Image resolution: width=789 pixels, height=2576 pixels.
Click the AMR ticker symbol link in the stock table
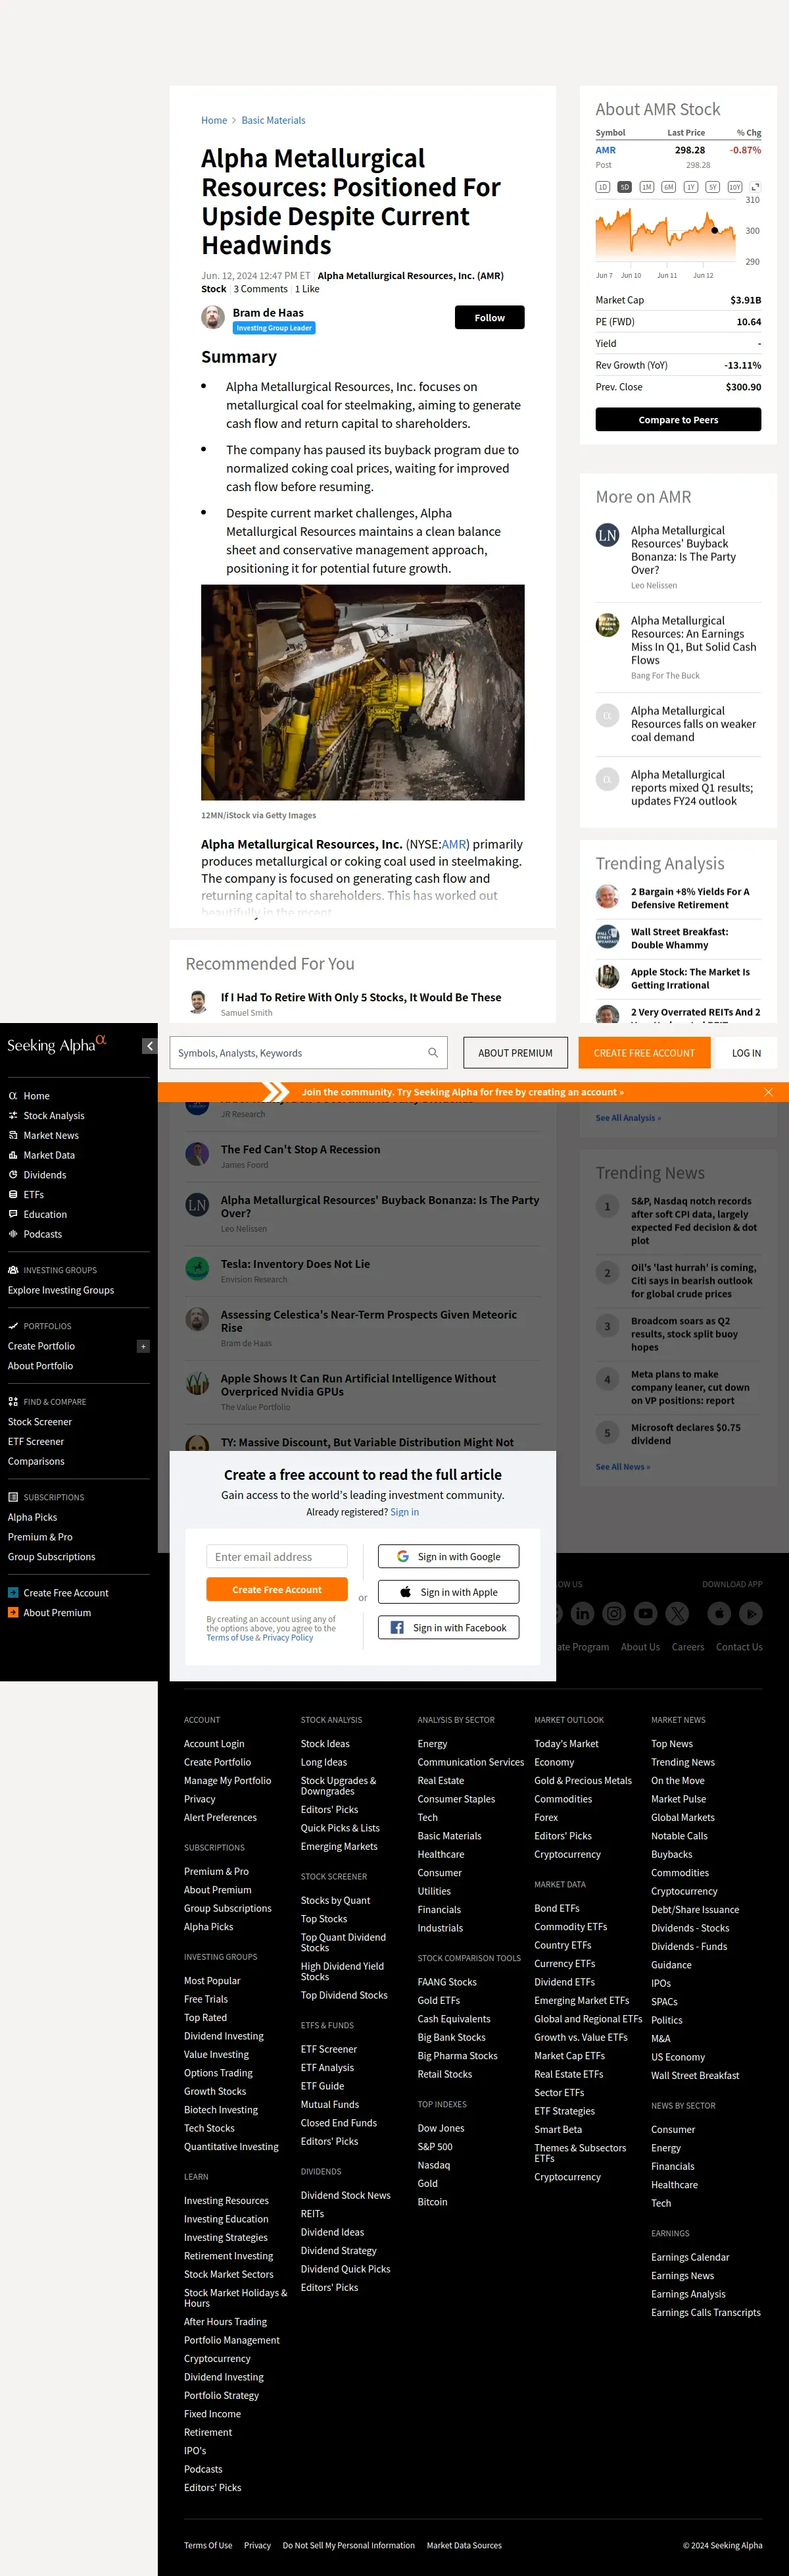606,150
